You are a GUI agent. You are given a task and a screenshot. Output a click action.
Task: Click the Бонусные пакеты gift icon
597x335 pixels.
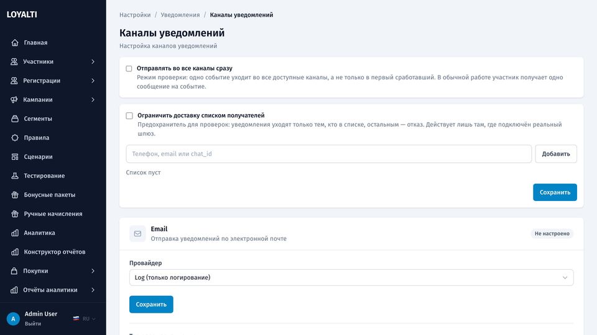pos(15,194)
